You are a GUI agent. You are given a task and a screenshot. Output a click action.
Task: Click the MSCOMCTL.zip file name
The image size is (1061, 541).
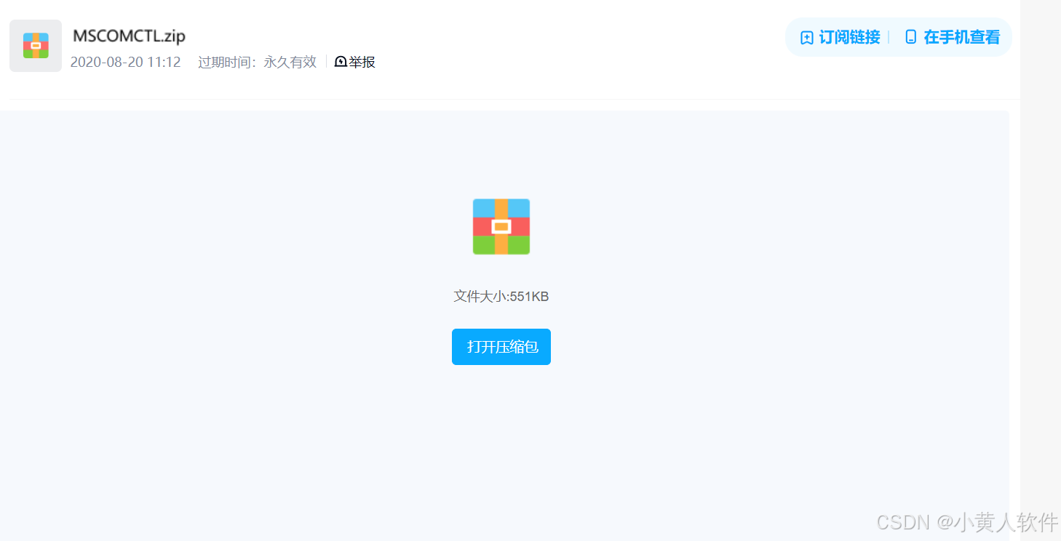[130, 36]
